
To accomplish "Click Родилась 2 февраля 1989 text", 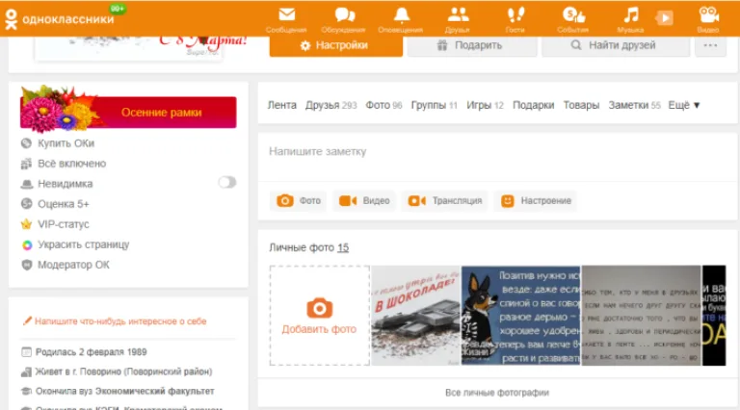I will (92, 352).
